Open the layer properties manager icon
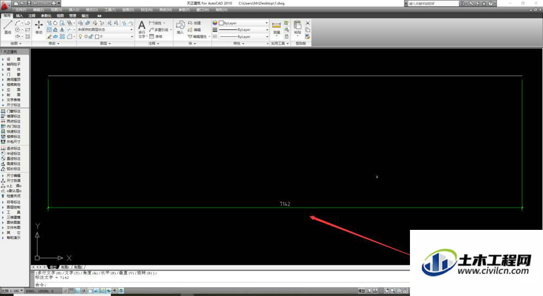 [x=80, y=23]
